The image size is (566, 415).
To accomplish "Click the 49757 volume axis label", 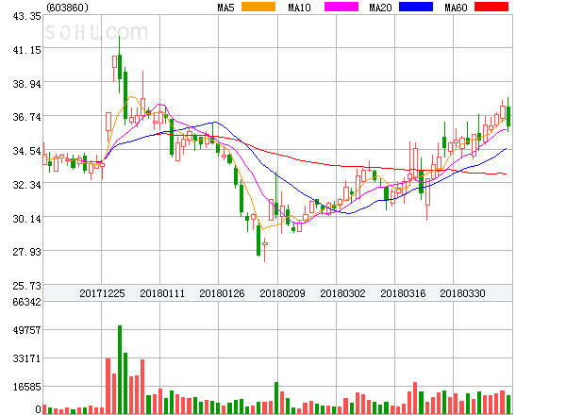I will [26, 330].
